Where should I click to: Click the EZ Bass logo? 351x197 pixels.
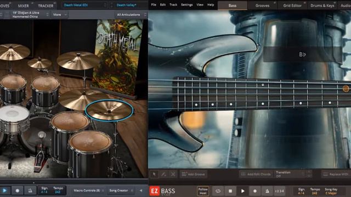(x=163, y=191)
